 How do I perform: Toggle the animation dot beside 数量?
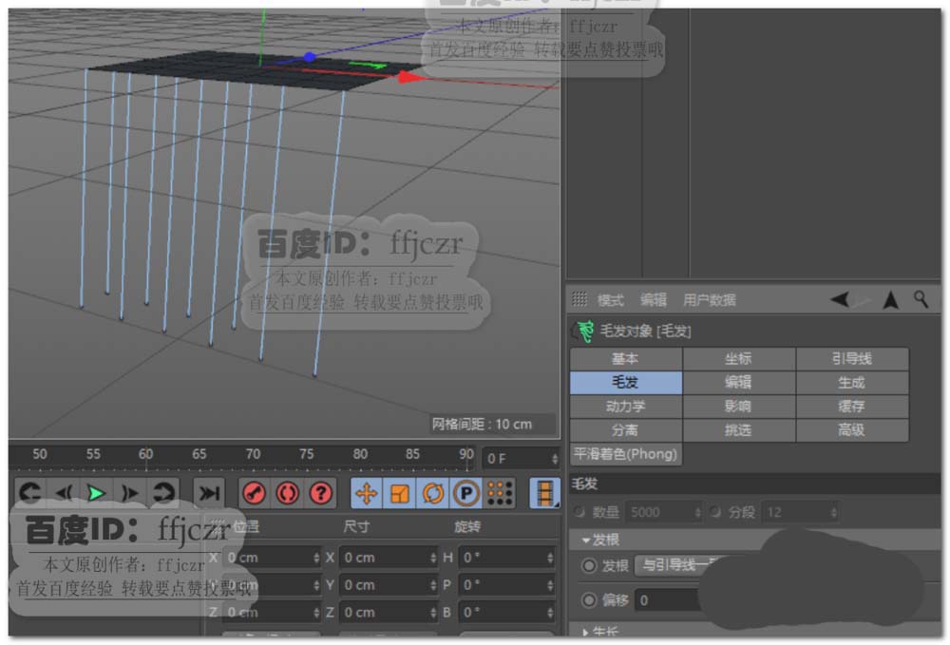[579, 512]
